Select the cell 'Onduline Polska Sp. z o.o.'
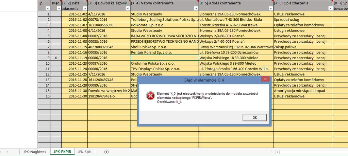348x156 pixels. pos(164,63)
